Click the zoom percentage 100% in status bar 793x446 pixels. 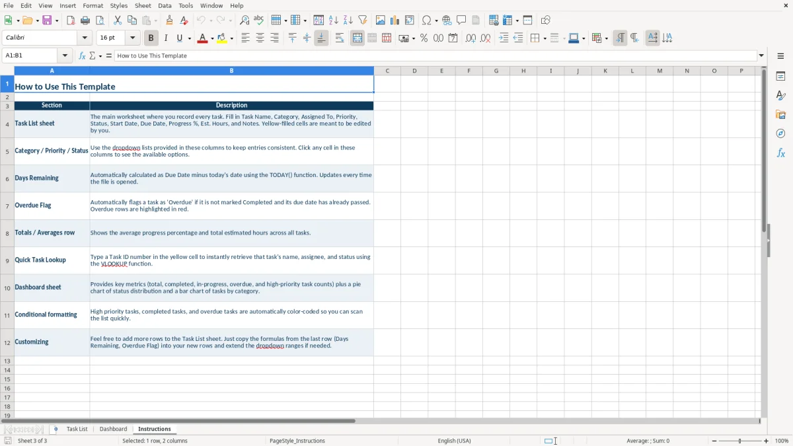782,441
